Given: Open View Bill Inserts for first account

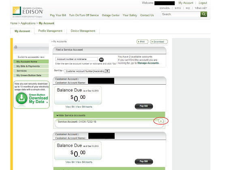Looking at the screenshot, I should point(84,107).
